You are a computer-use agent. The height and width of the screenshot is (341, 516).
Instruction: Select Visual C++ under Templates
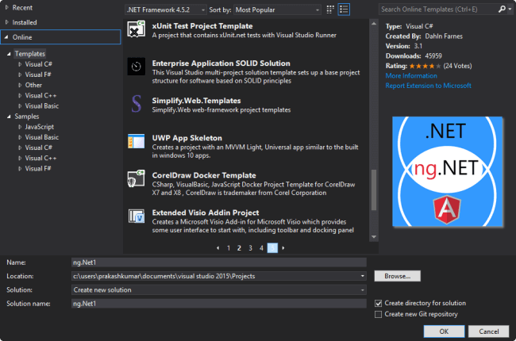(x=40, y=95)
